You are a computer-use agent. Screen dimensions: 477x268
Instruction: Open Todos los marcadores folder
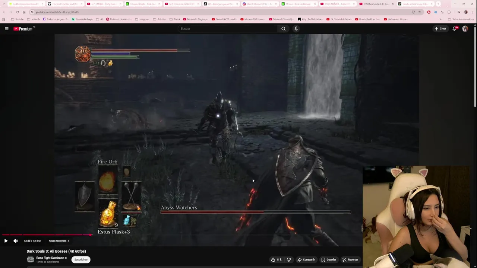(x=461, y=19)
